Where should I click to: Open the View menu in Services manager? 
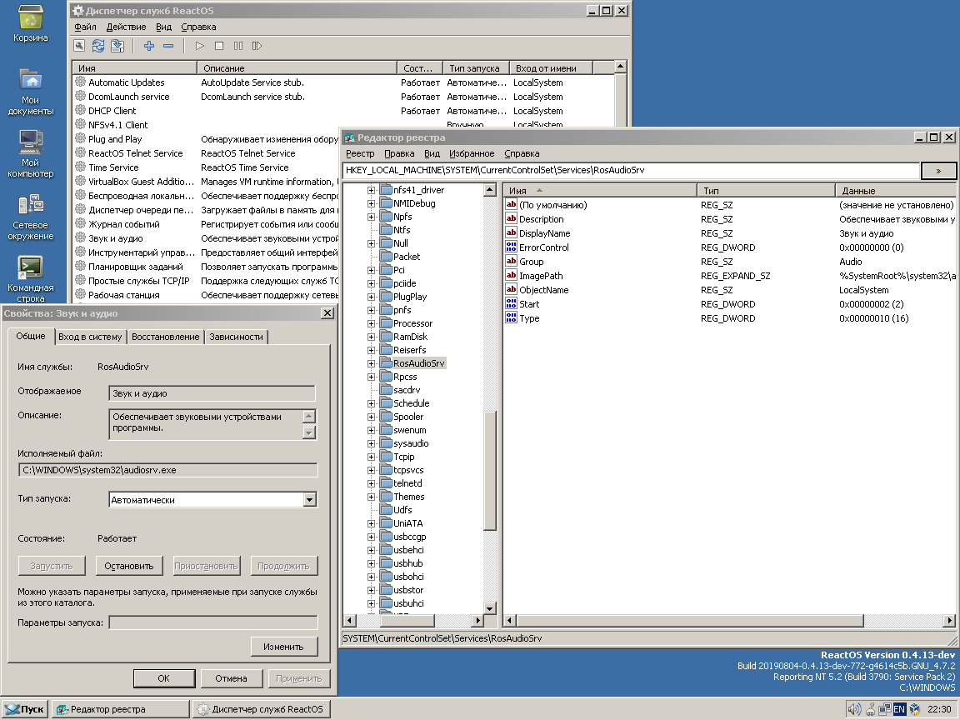(163, 27)
